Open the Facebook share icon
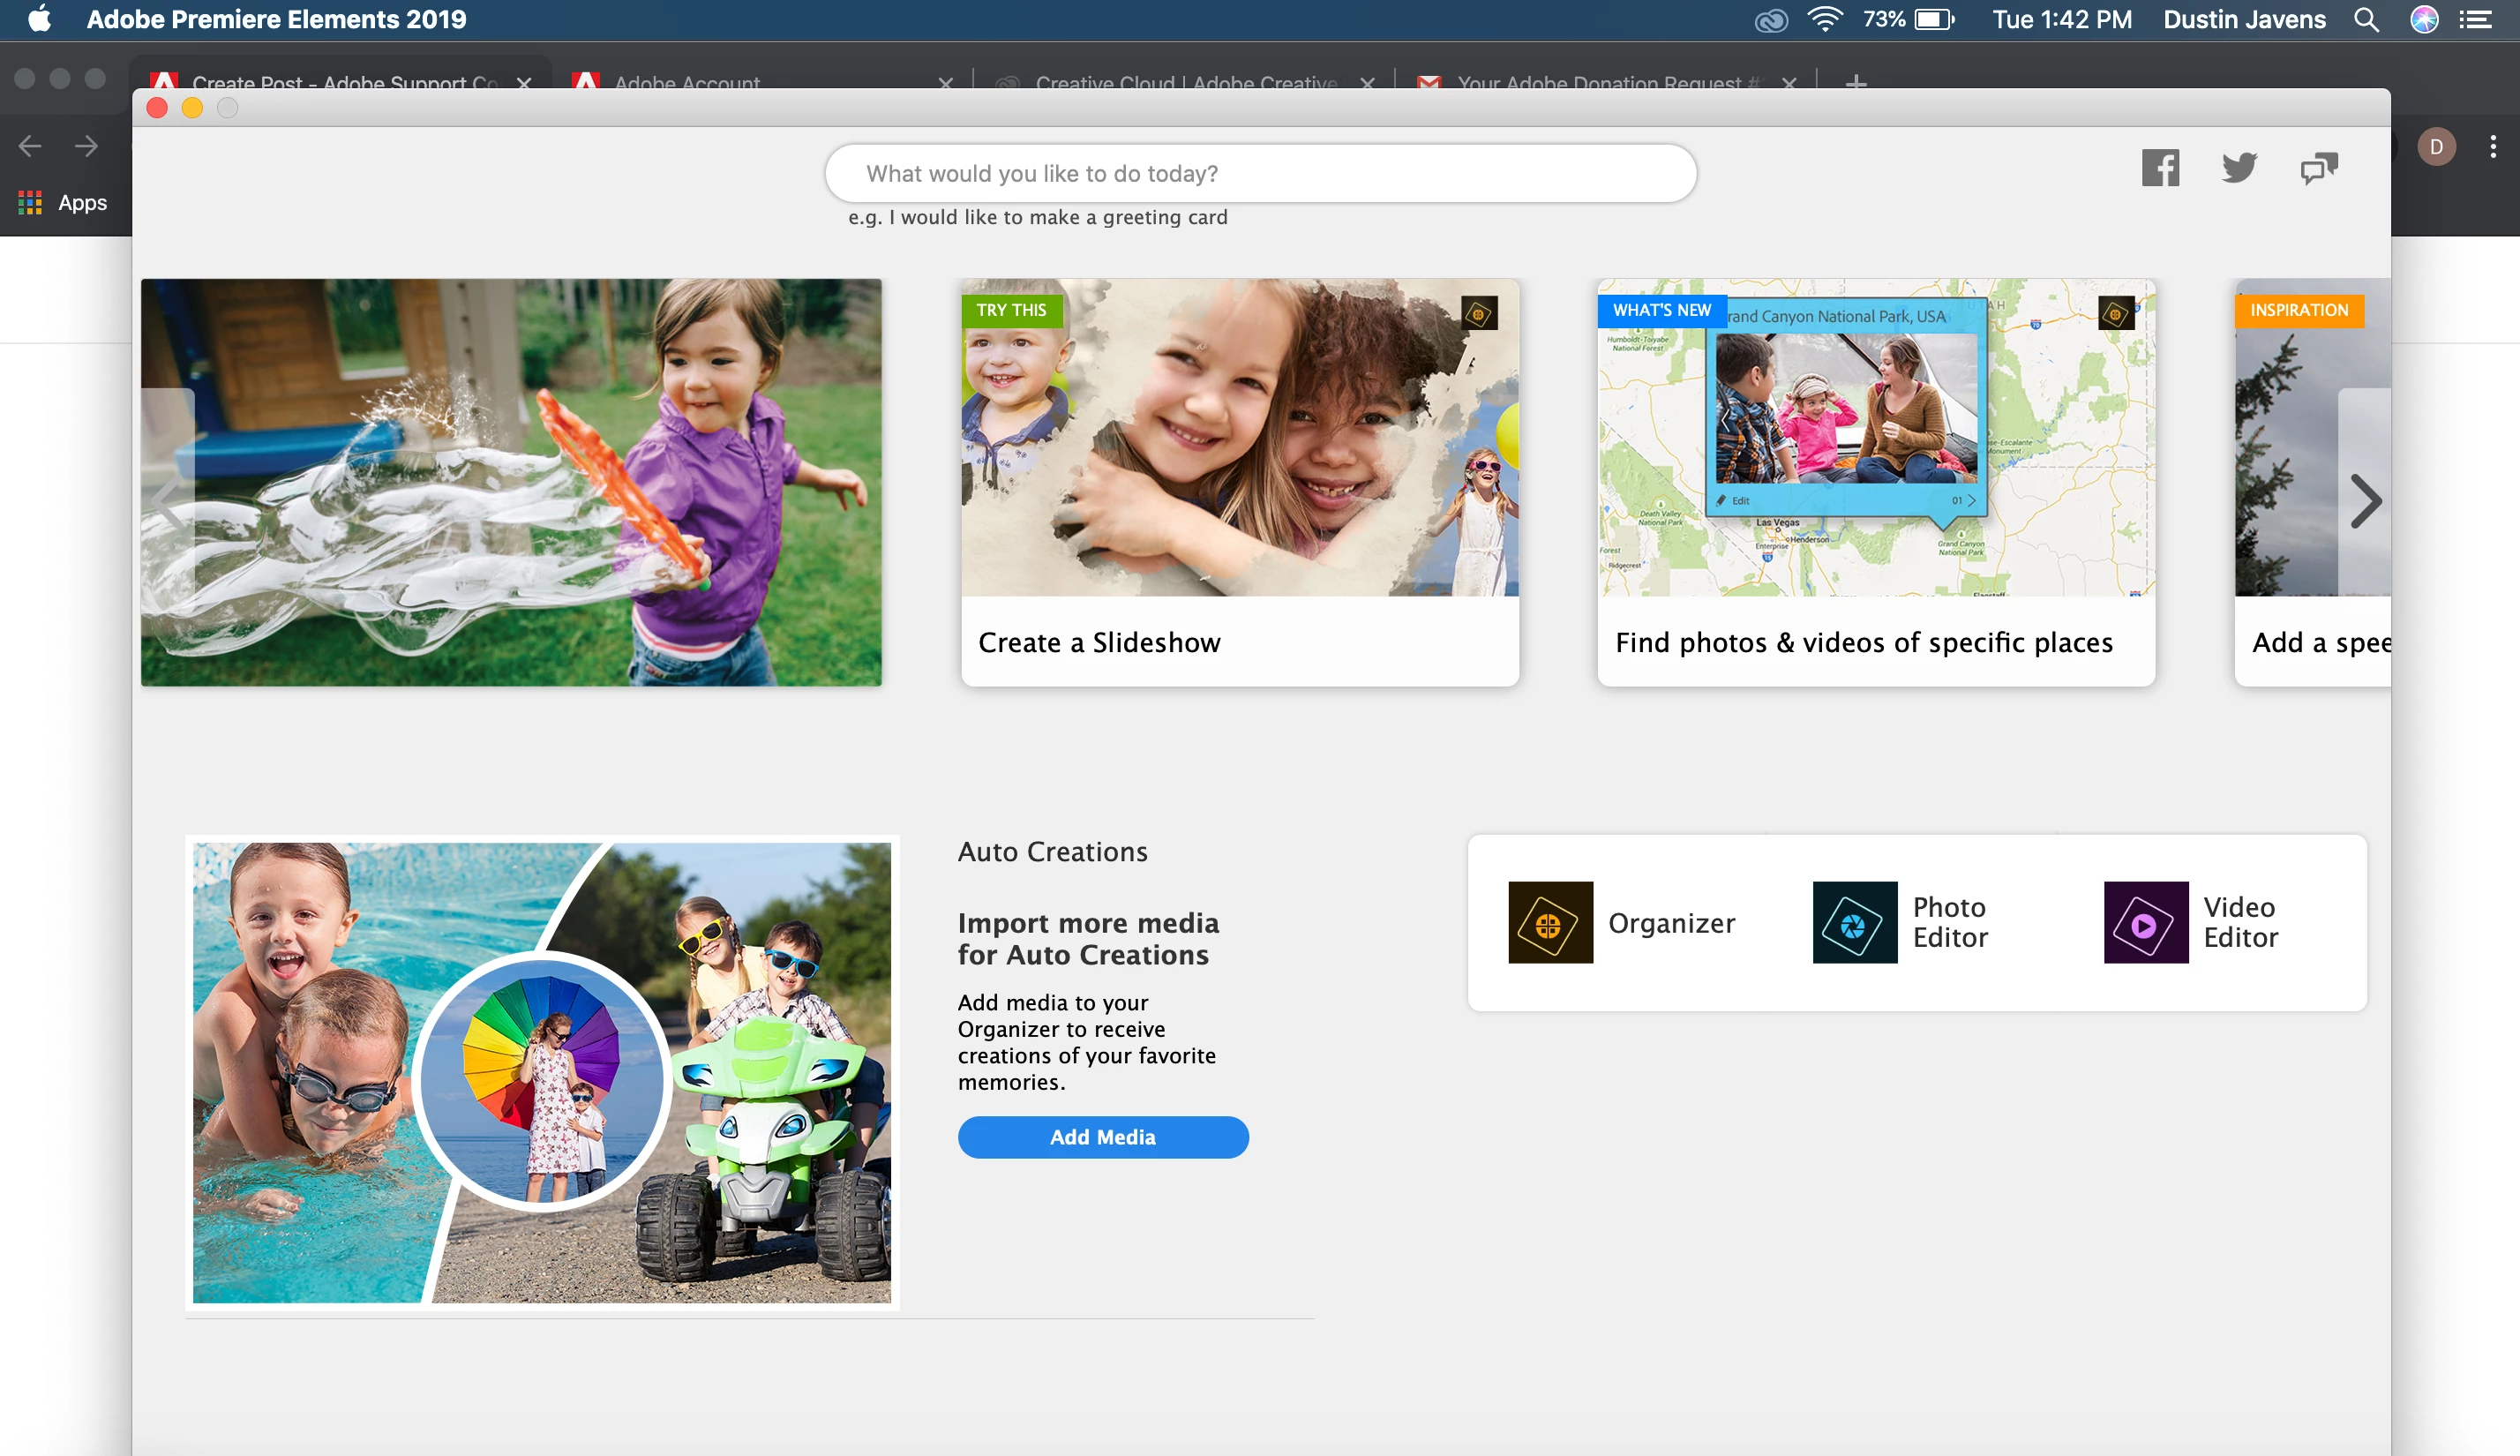 click(x=2159, y=168)
